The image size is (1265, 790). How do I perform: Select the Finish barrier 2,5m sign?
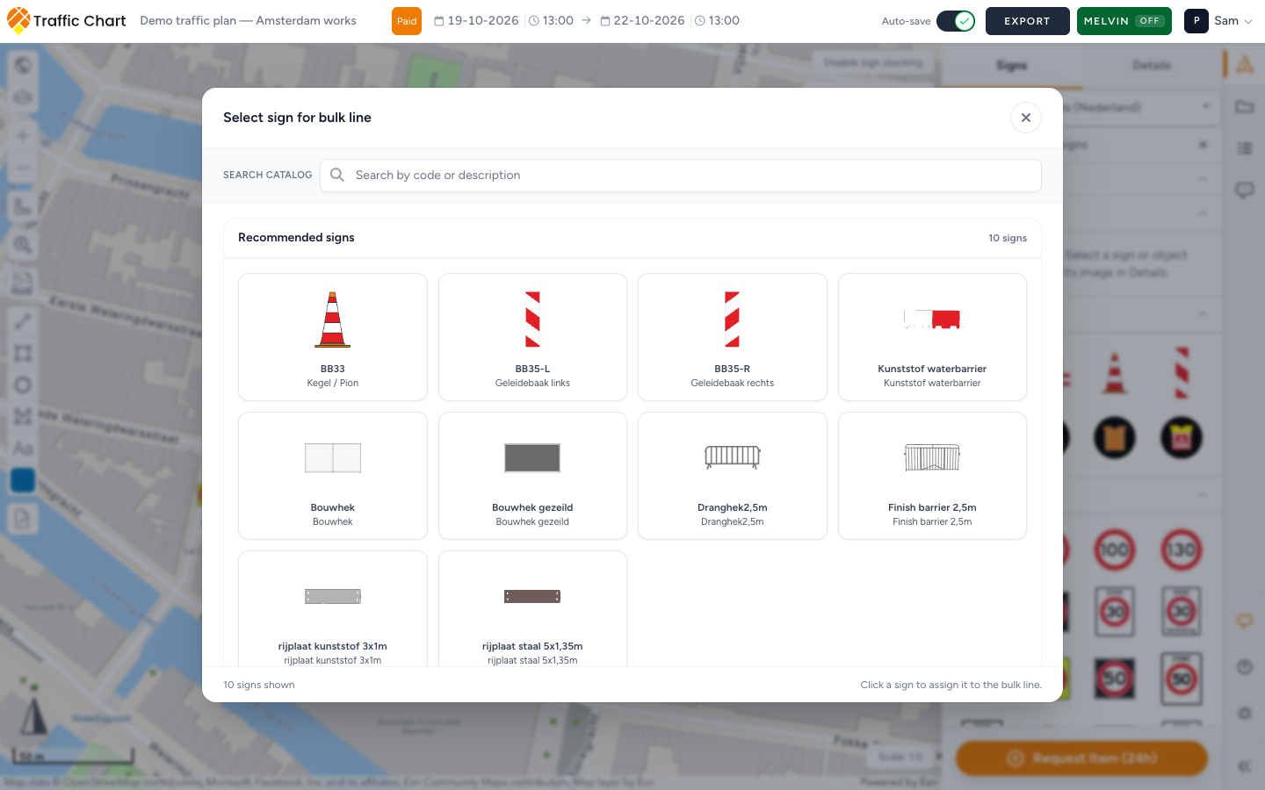click(932, 476)
